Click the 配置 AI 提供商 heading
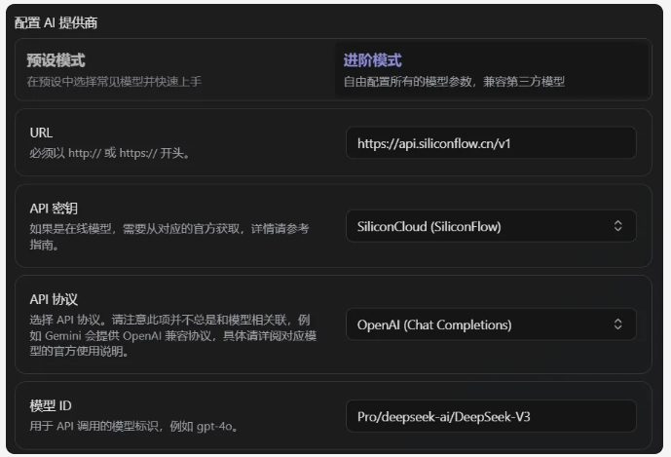 point(56,22)
